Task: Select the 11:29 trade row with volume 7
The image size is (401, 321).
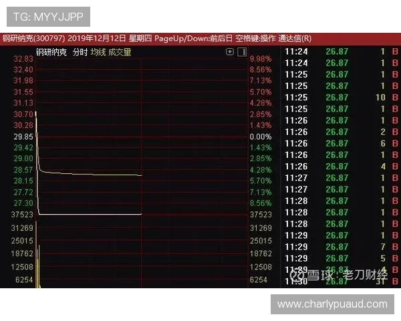Action: click(341, 247)
